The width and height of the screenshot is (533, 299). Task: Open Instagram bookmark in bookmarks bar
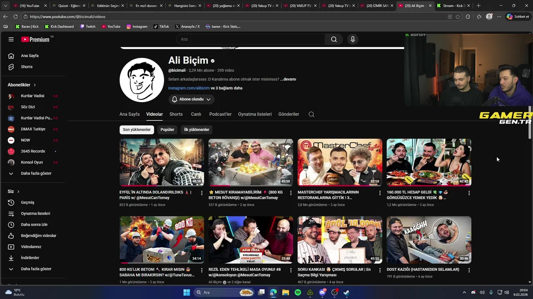coord(137,27)
